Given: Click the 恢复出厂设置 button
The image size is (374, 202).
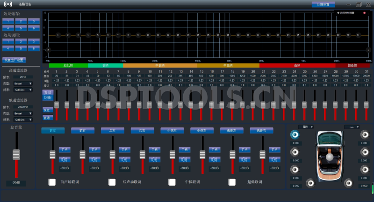Looking at the screenshot, I should pos(14,60).
